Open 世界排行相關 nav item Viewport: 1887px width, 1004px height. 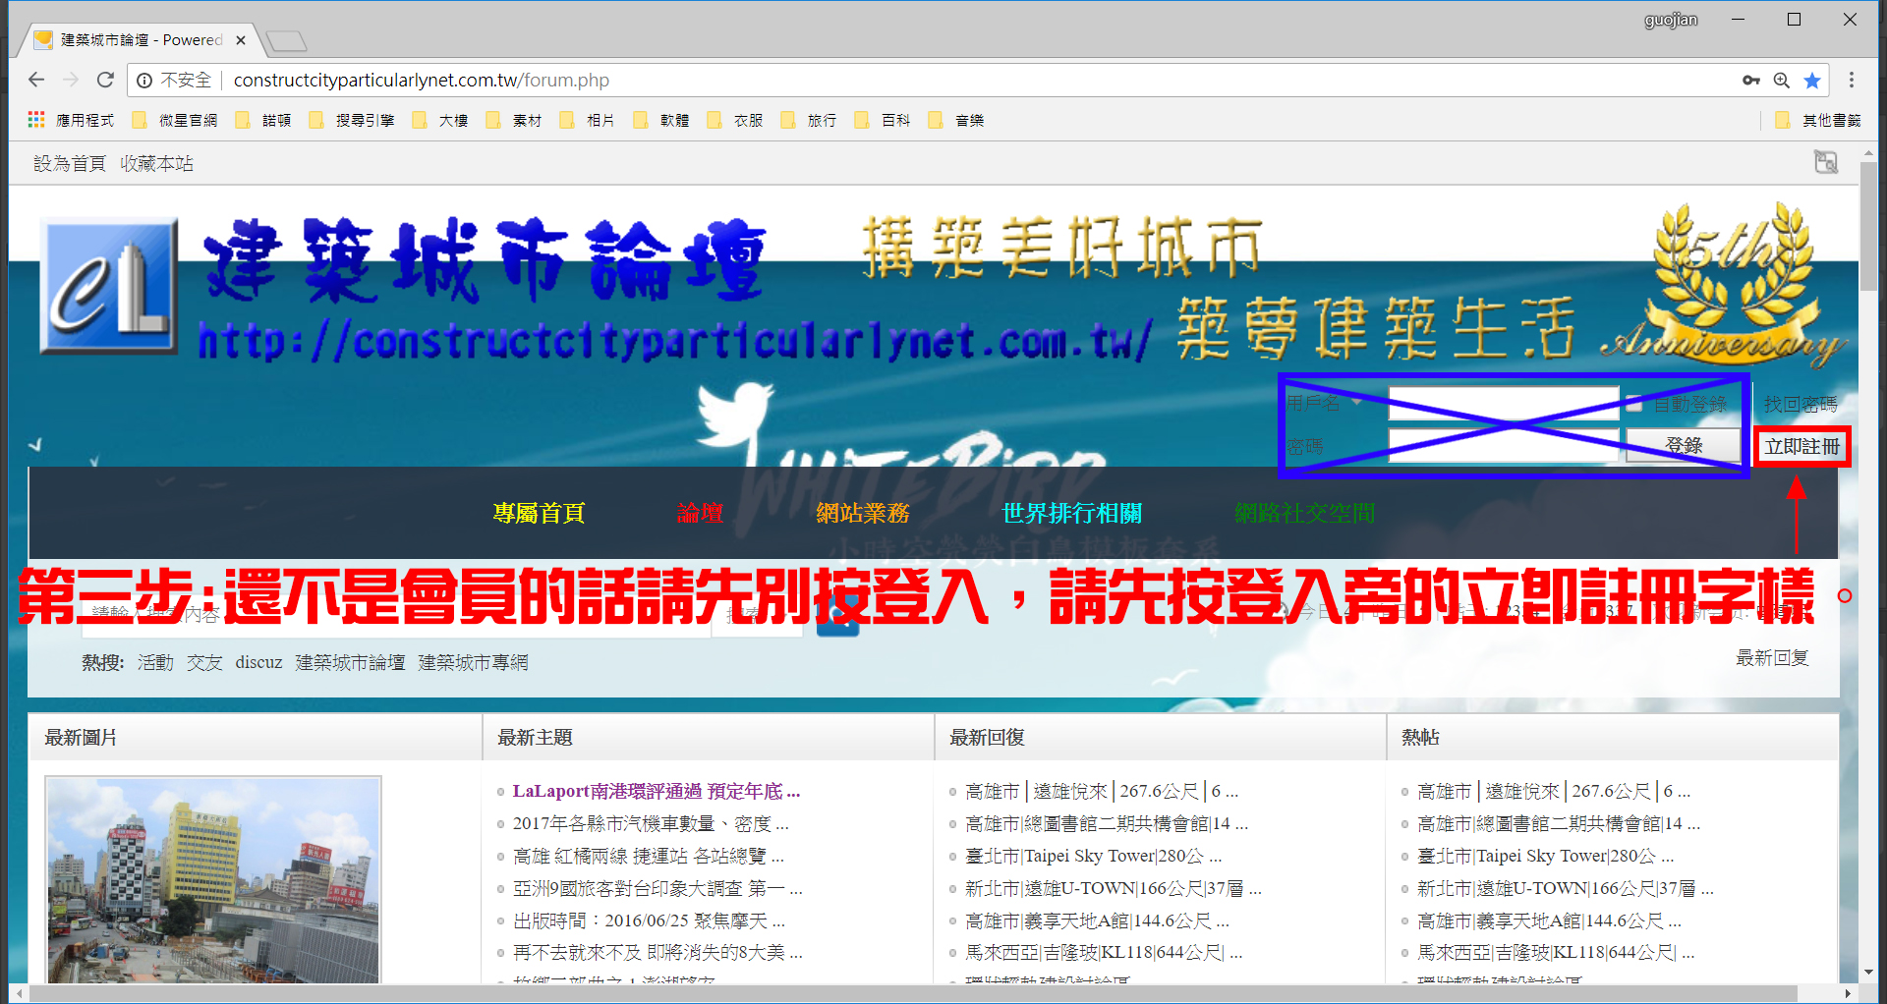1071,513
